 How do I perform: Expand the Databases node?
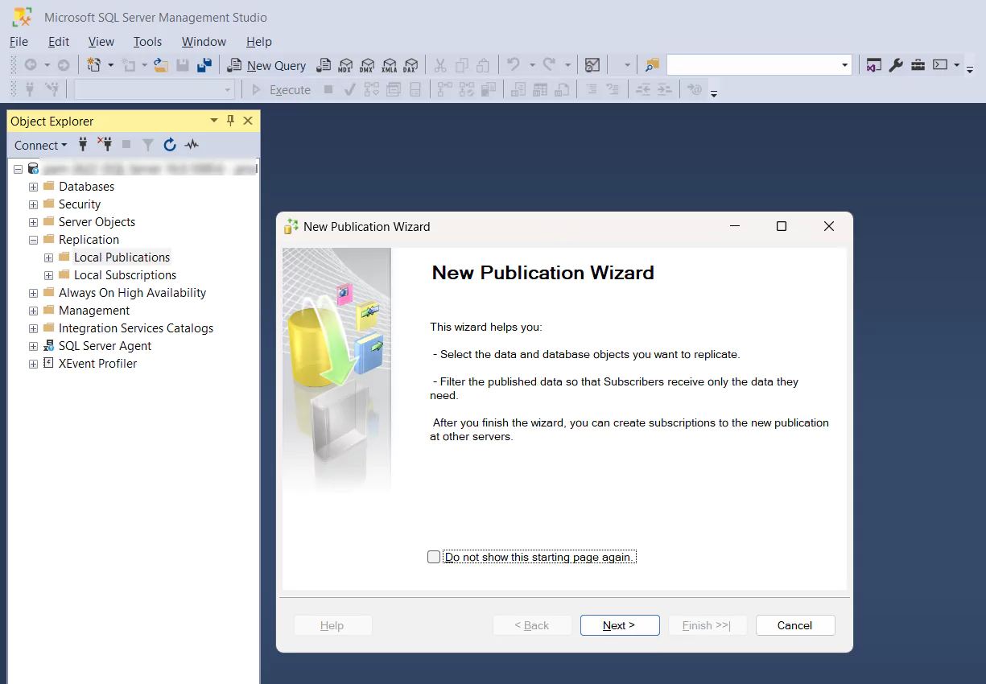tap(32, 186)
